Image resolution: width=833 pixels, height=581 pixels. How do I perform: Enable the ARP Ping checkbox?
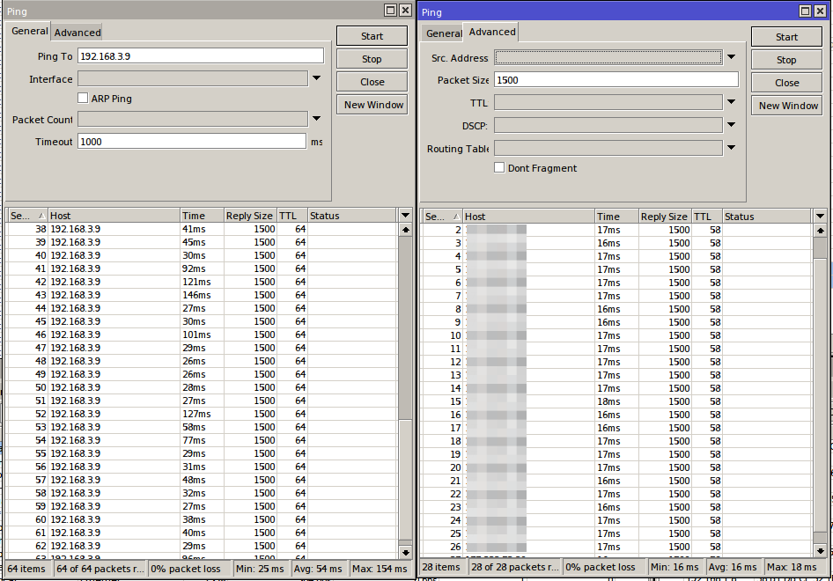83,99
